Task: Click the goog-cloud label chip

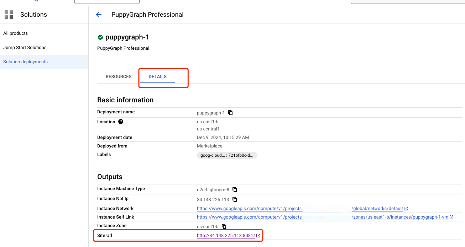Action: (227, 155)
